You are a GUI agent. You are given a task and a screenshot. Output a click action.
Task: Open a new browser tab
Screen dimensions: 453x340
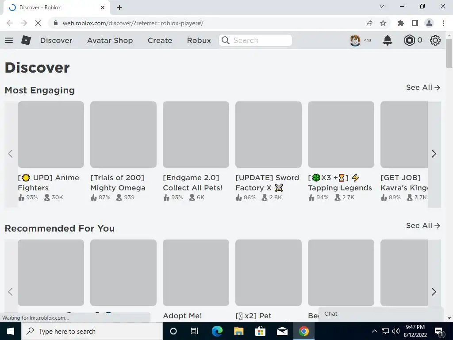click(119, 8)
